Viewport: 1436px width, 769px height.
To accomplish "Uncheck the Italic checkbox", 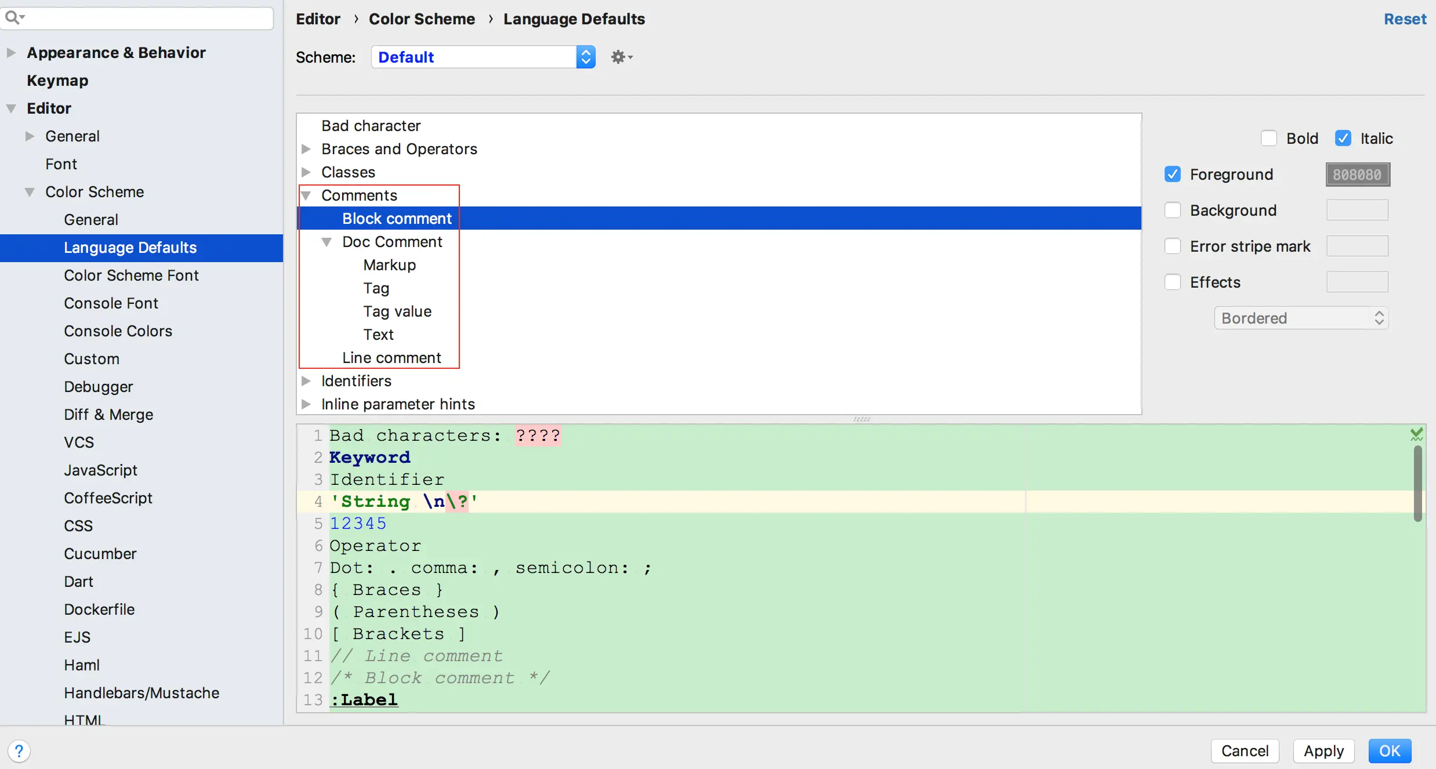I will tap(1343, 139).
